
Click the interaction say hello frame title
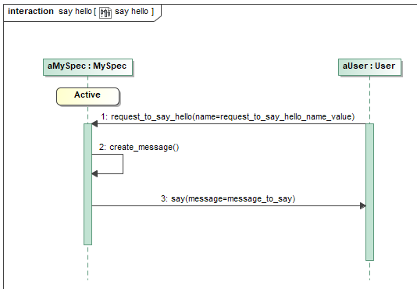pyautogui.click(x=81, y=12)
